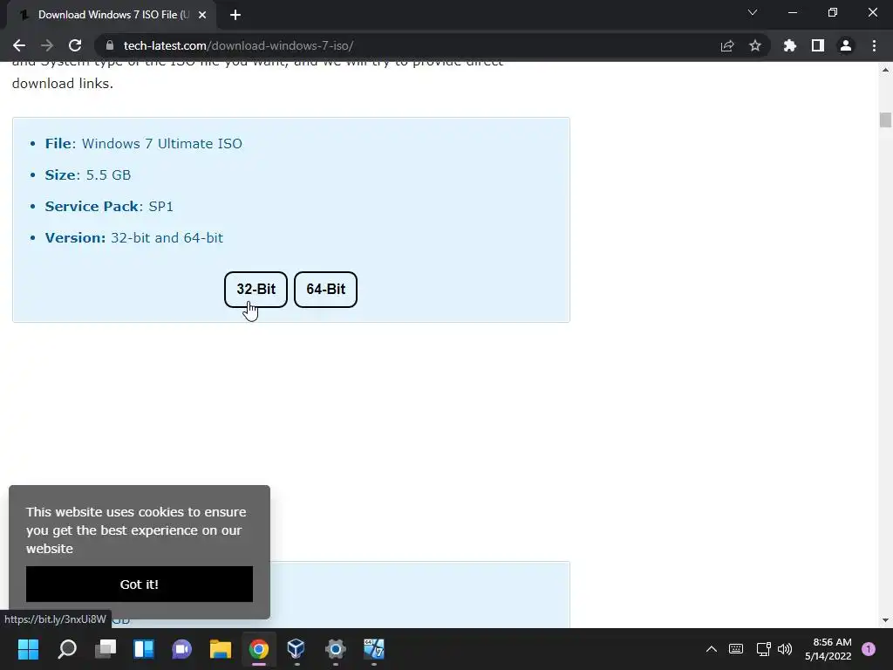
Task: Accept cookies with Got it!
Action: 140,584
